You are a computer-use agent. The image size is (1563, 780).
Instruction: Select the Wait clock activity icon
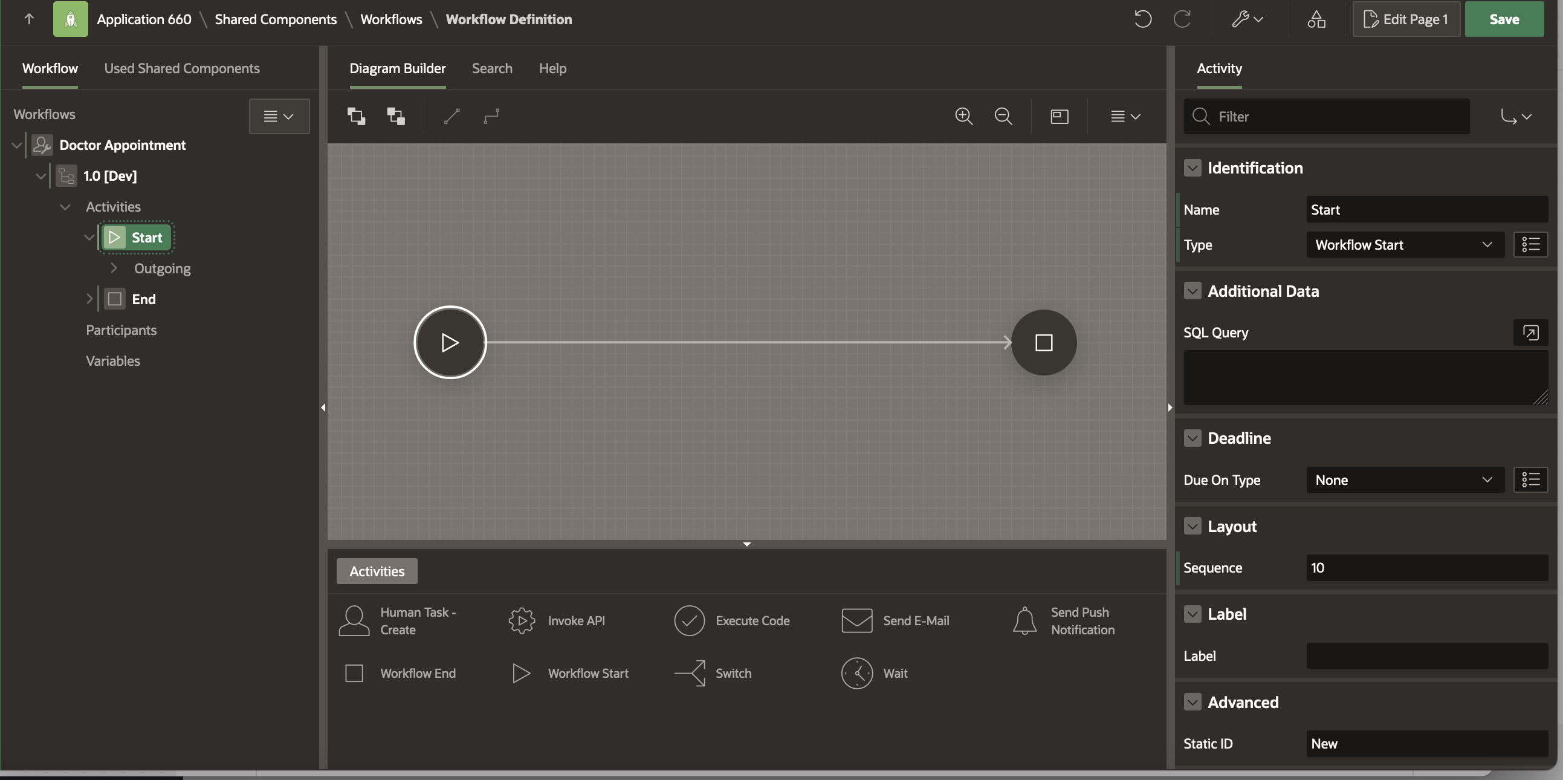[856, 673]
